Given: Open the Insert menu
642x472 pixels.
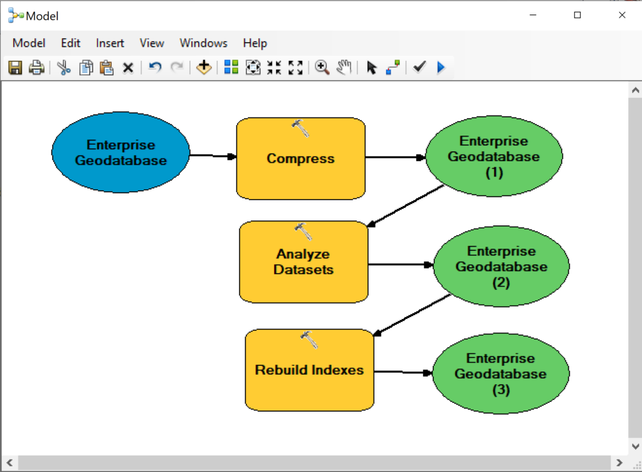Looking at the screenshot, I should pyautogui.click(x=110, y=43).
